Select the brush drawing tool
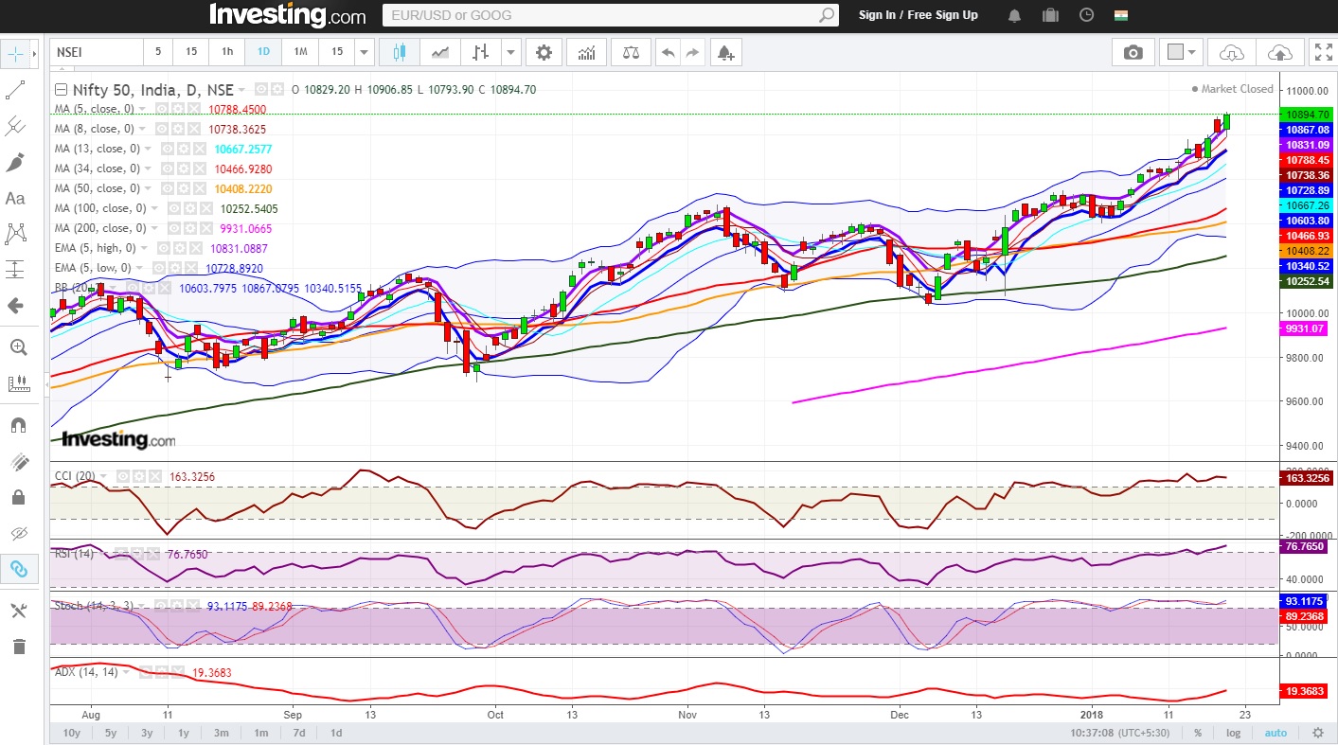 point(16,162)
